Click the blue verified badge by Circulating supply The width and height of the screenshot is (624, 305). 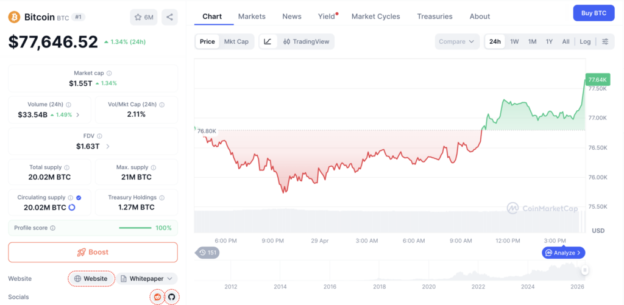point(79,198)
